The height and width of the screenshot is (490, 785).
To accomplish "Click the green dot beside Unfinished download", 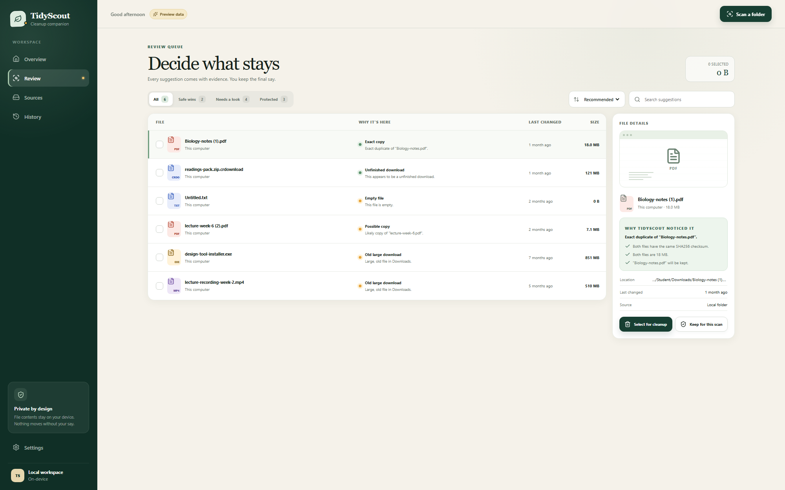I will [x=360, y=173].
